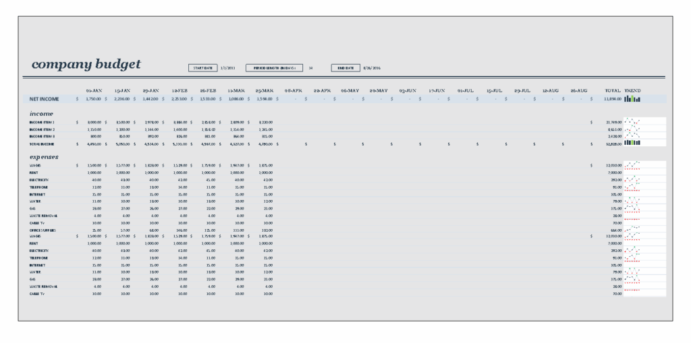Click the 29-JUL column header
The height and width of the screenshot is (343, 691).
click(522, 90)
